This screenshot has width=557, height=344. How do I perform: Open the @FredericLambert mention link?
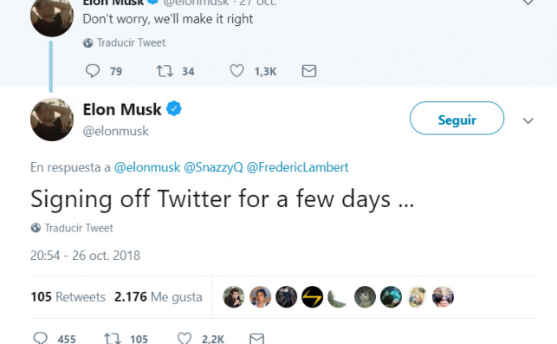point(298,167)
